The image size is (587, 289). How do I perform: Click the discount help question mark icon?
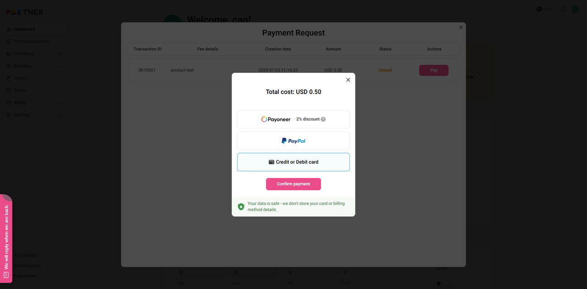[323, 119]
